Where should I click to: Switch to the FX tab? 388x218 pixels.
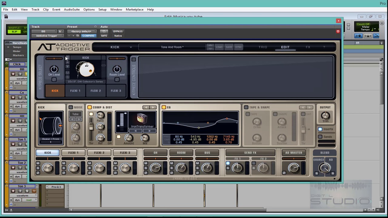click(x=308, y=47)
